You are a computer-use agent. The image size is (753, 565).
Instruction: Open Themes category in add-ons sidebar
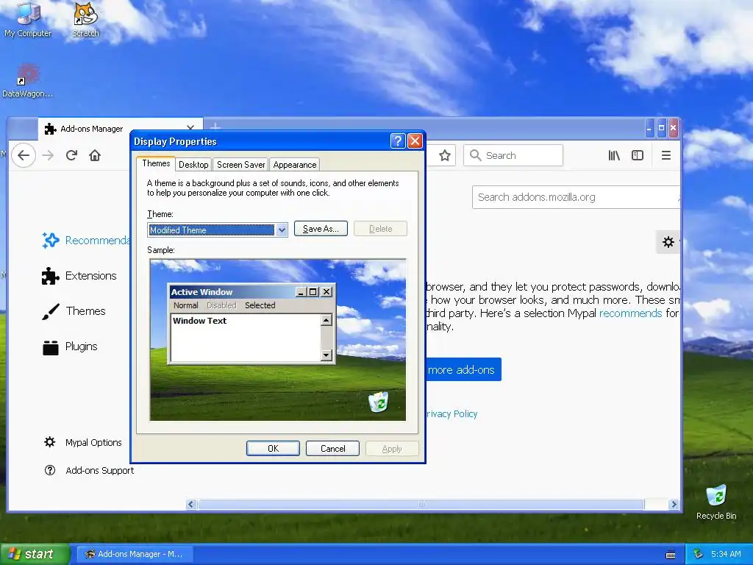74,311
